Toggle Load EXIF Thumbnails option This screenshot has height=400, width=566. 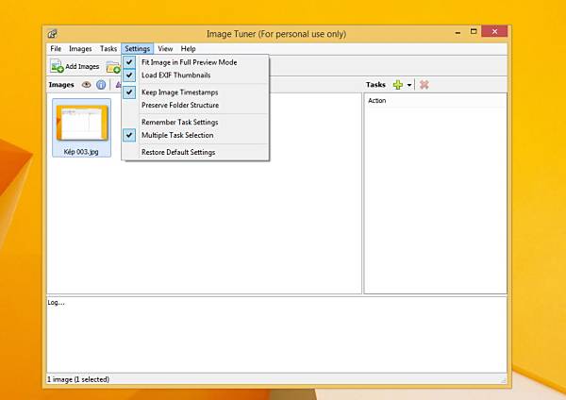196,75
